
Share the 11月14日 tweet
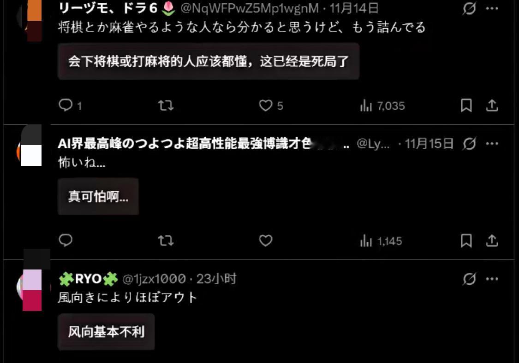(x=492, y=105)
